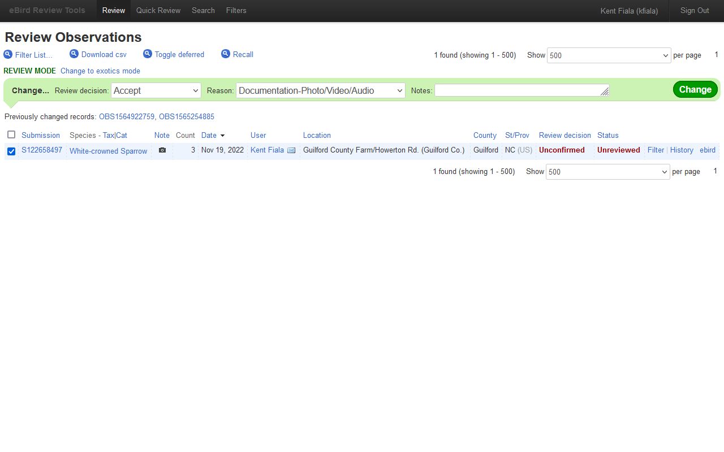Screen dimensions: 724x452
Task: Click the camera note icon for White-crowned Sparrow
Action: pos(162,150)
